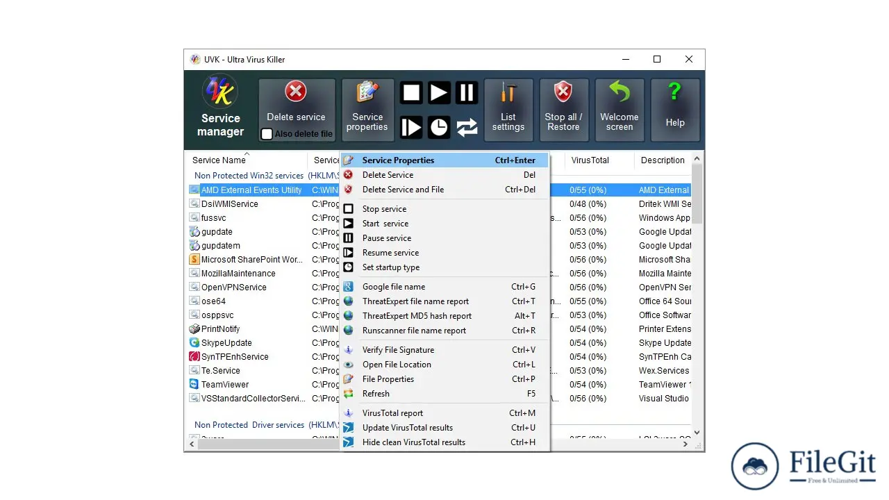The height and width of the screenshot is (500, 889).
Task: Click Stop all / Restore toolbar button
Action: pyautogui.click(x=563, y=110)
